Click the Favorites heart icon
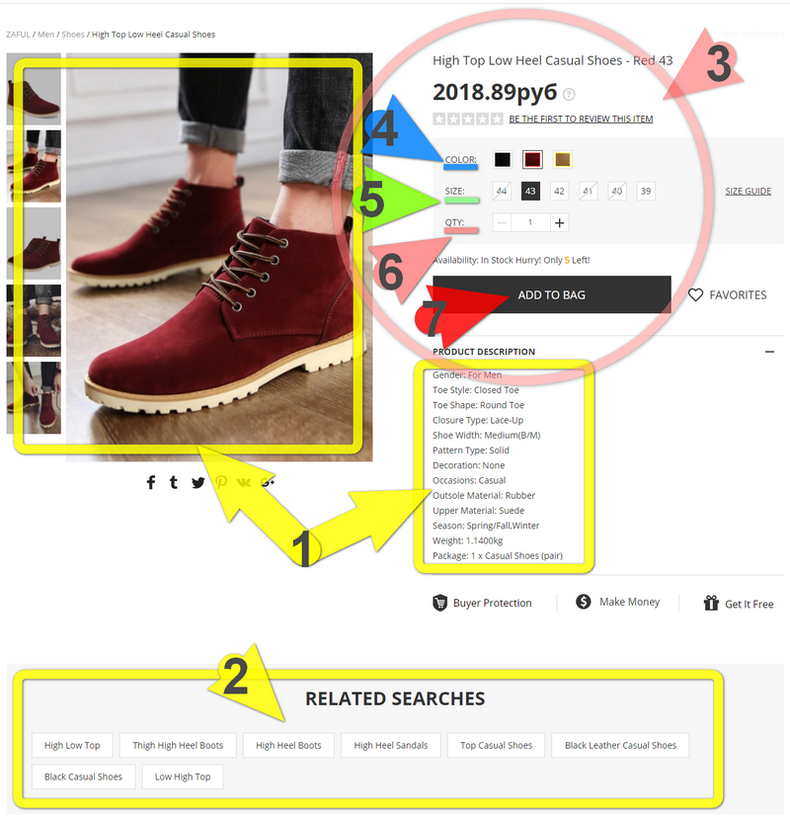The width and height of the screenshot is (790, 819). coord(695,295)
